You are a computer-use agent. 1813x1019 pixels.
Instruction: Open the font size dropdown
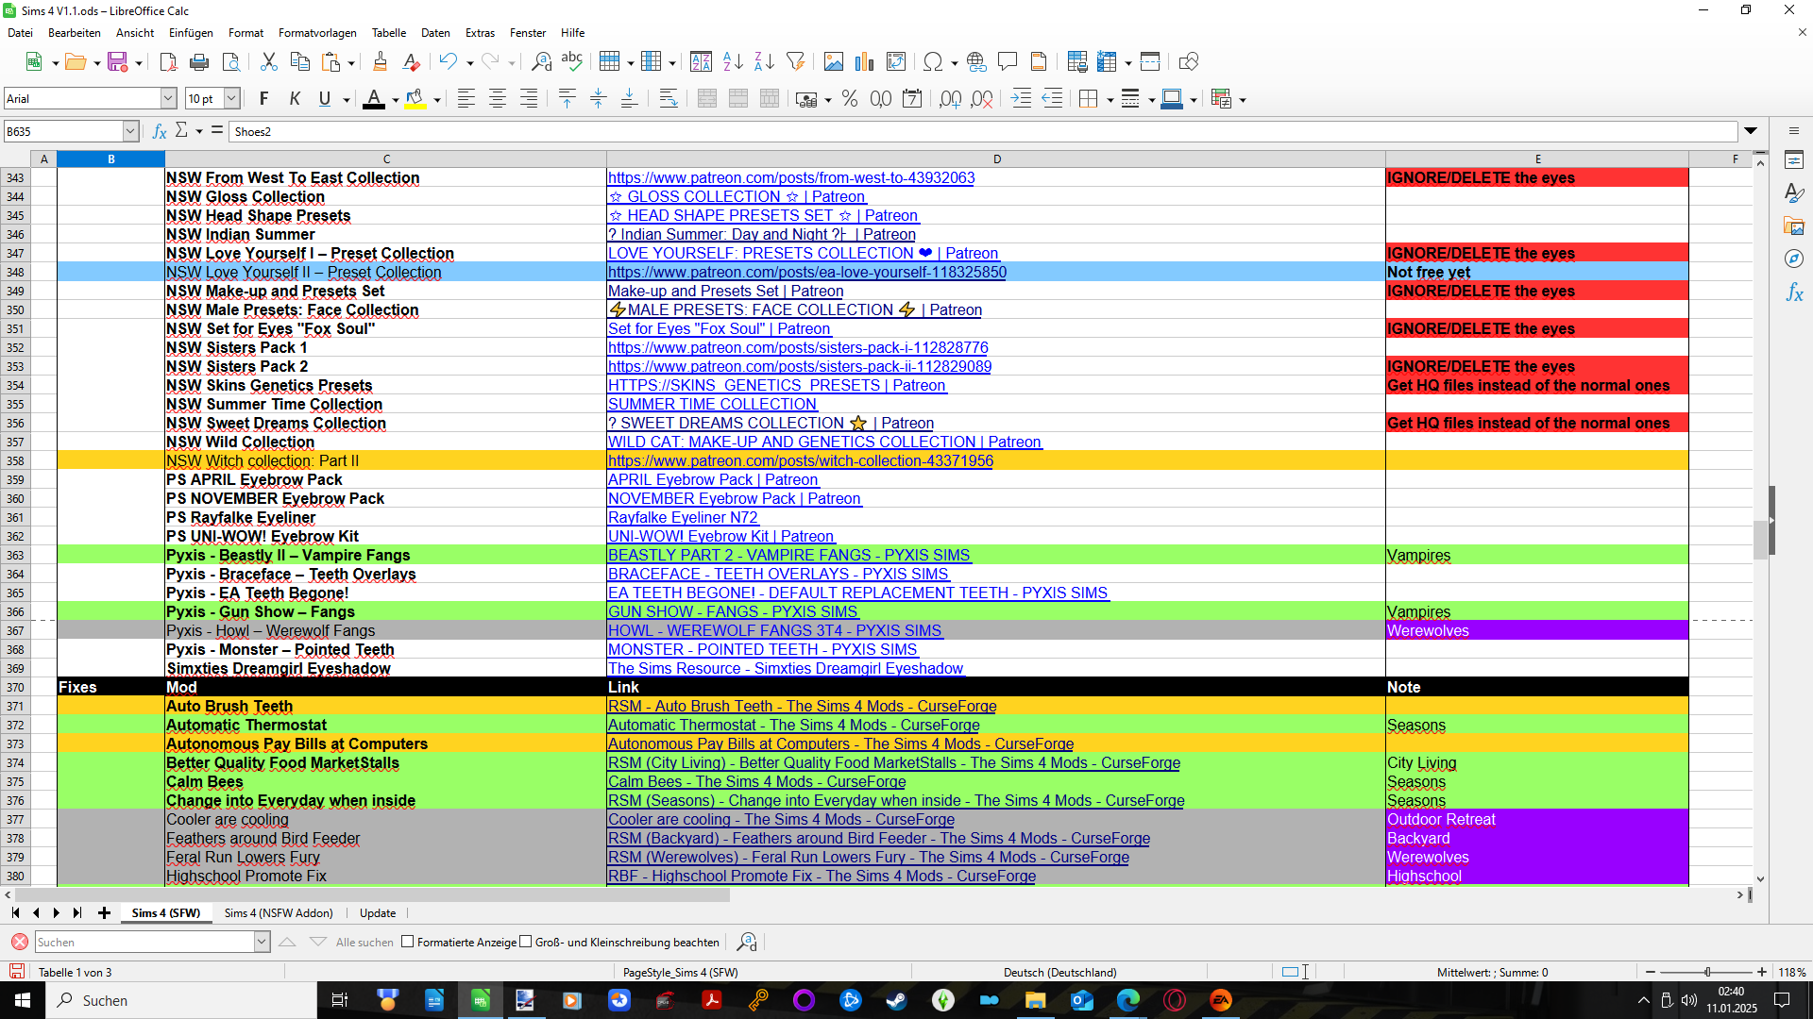(x=231, y=98)
